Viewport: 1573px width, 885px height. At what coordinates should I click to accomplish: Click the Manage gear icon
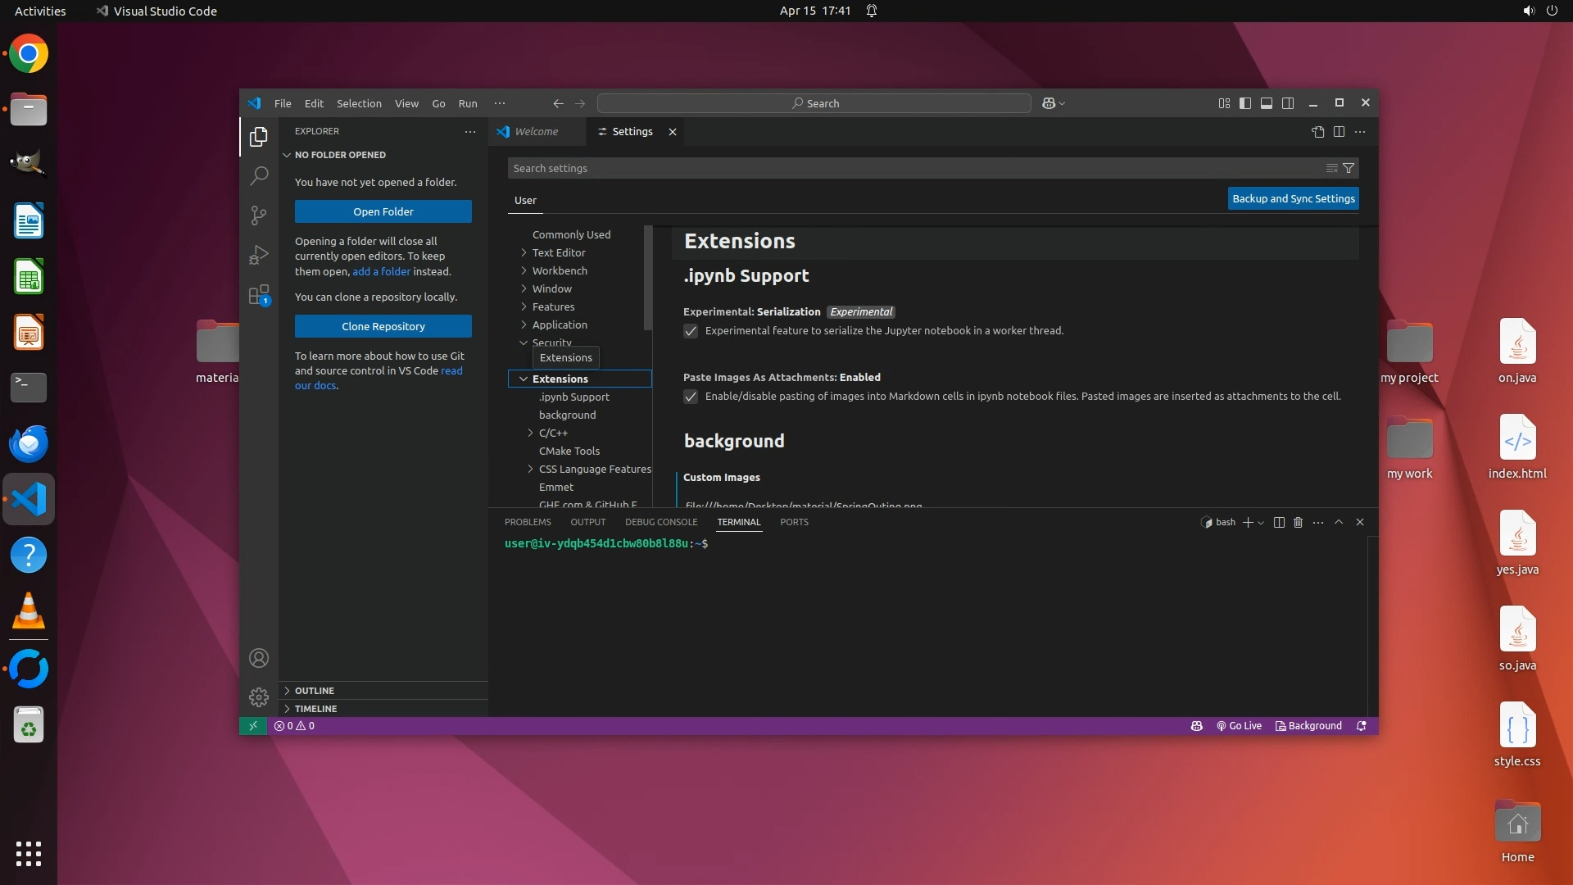pyautogui.click(x=259, y=697)
